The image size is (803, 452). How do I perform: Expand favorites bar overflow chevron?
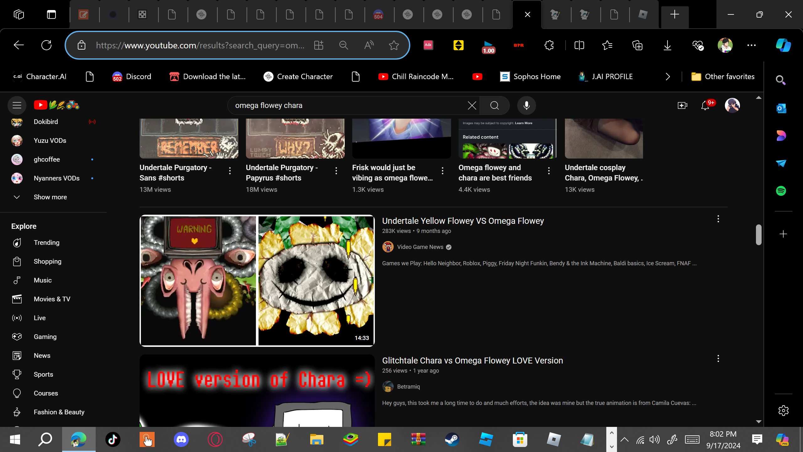667,77
